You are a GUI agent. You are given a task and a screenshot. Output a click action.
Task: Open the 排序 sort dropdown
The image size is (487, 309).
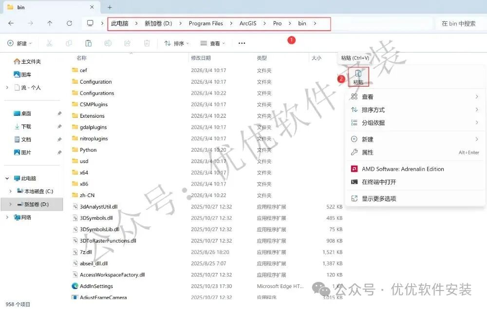[x=176, y=43]
